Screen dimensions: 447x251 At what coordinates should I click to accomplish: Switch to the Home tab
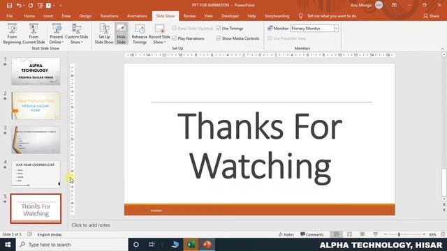[x=29, y=16]
